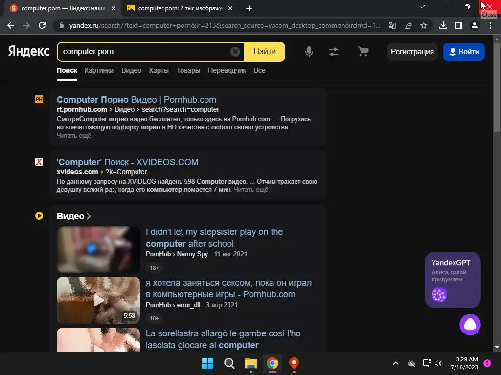
Task: Click the taskbar clock showing 3:29 AM
Action: pyautogui.click(x=464, y=363)
